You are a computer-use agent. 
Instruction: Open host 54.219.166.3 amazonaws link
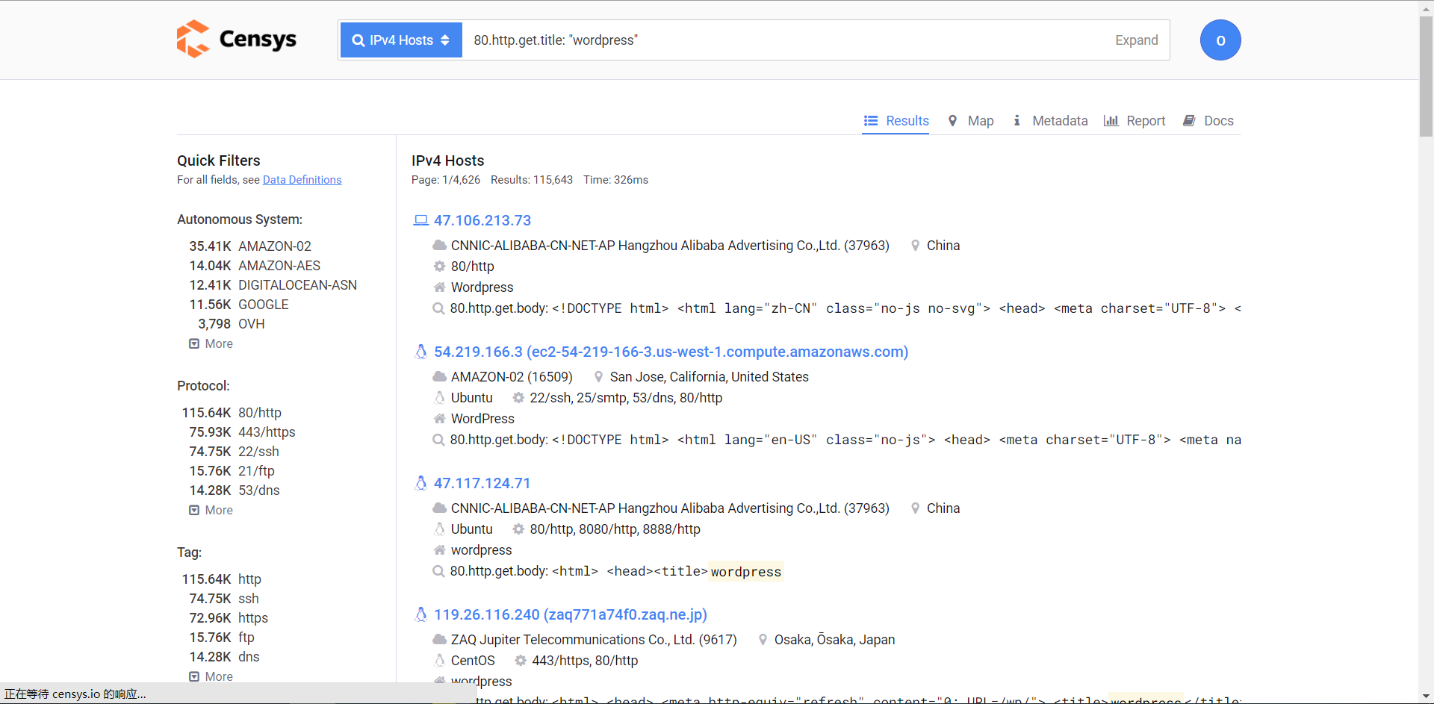[x=671, y=352]
